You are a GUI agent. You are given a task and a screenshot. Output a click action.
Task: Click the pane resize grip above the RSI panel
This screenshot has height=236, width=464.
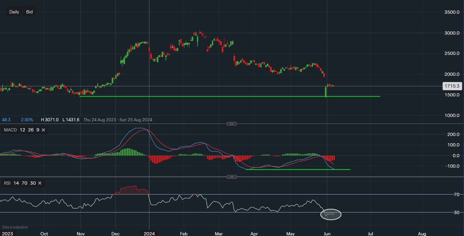(x=232, y=177)
